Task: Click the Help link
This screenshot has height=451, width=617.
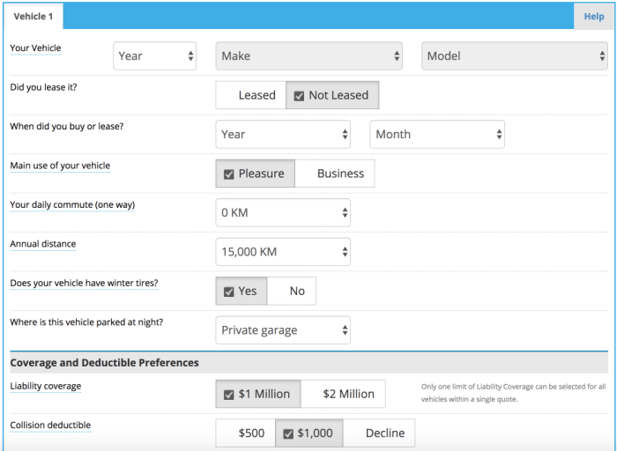Action: click(x=594, y=17)
